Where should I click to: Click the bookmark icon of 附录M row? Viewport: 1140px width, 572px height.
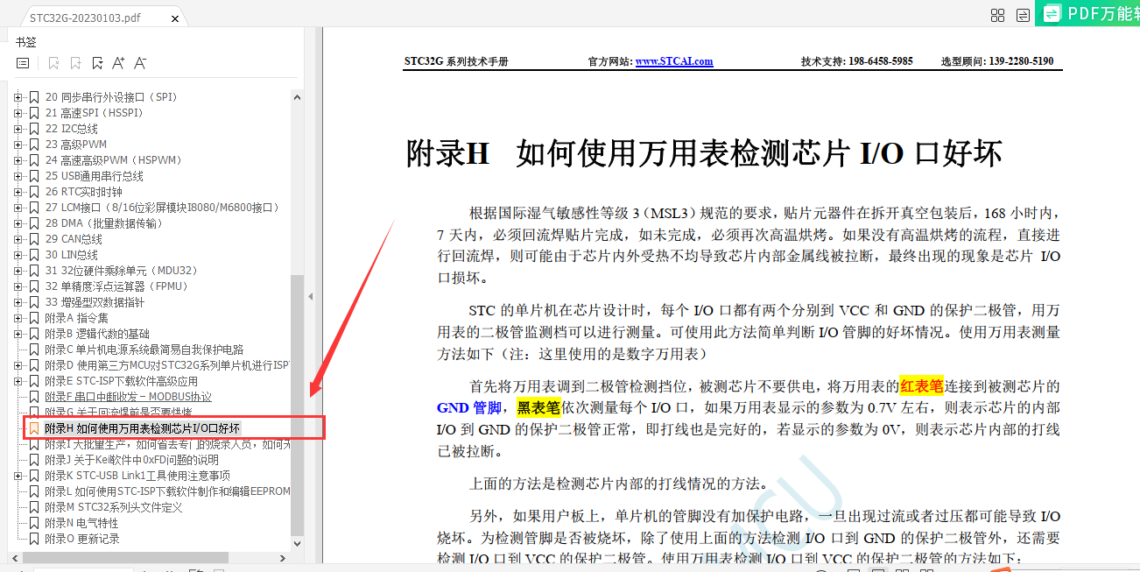click(x=34, y=507)
